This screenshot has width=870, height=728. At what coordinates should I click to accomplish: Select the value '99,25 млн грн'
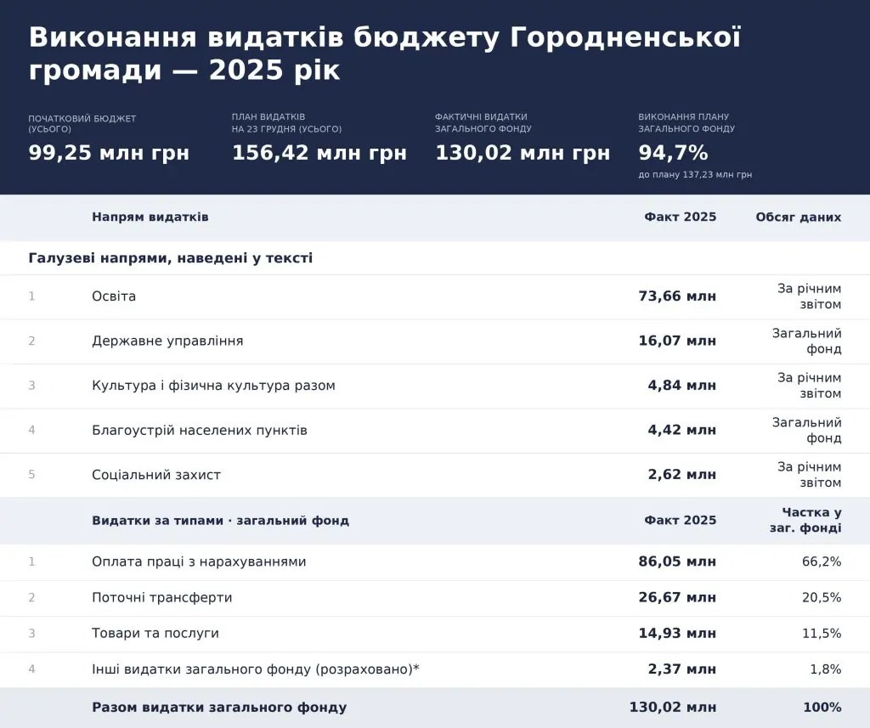pyautogui.click(x=109, y=153)
